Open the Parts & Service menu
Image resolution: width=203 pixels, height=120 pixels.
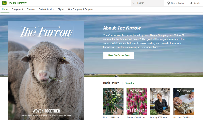click(46, 9)
